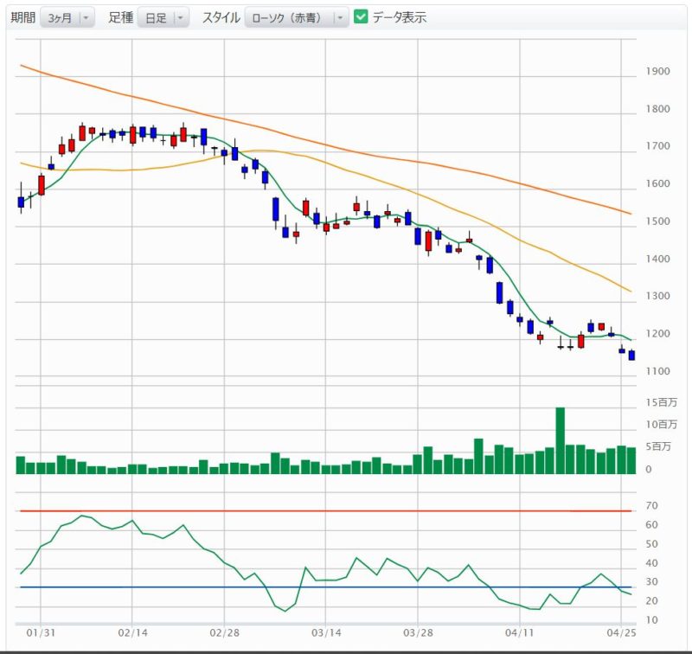Image resolution: width=692 pixels, height=654 pixels.
Task: Click the last blue candlestick on the right
Action: (631, 356)
